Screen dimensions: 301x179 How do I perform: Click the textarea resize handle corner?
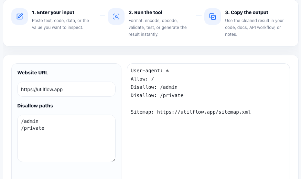point(114,160)
